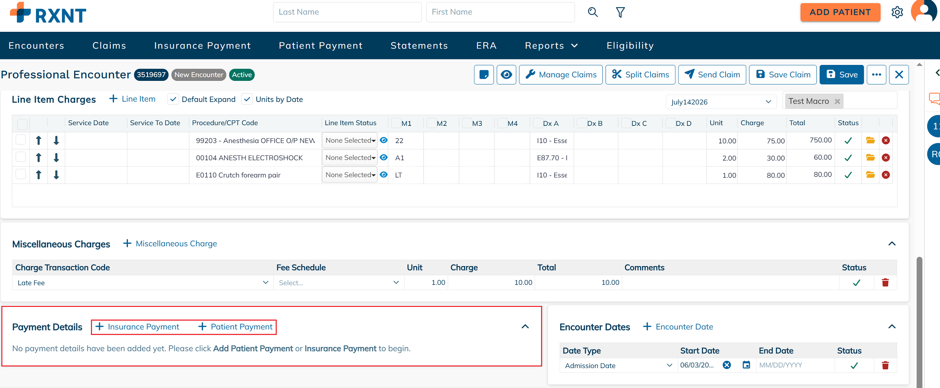Screen dimensions: 940x388
Task: Move the E0110 Crutch line item down
Action: click(56, 175)
